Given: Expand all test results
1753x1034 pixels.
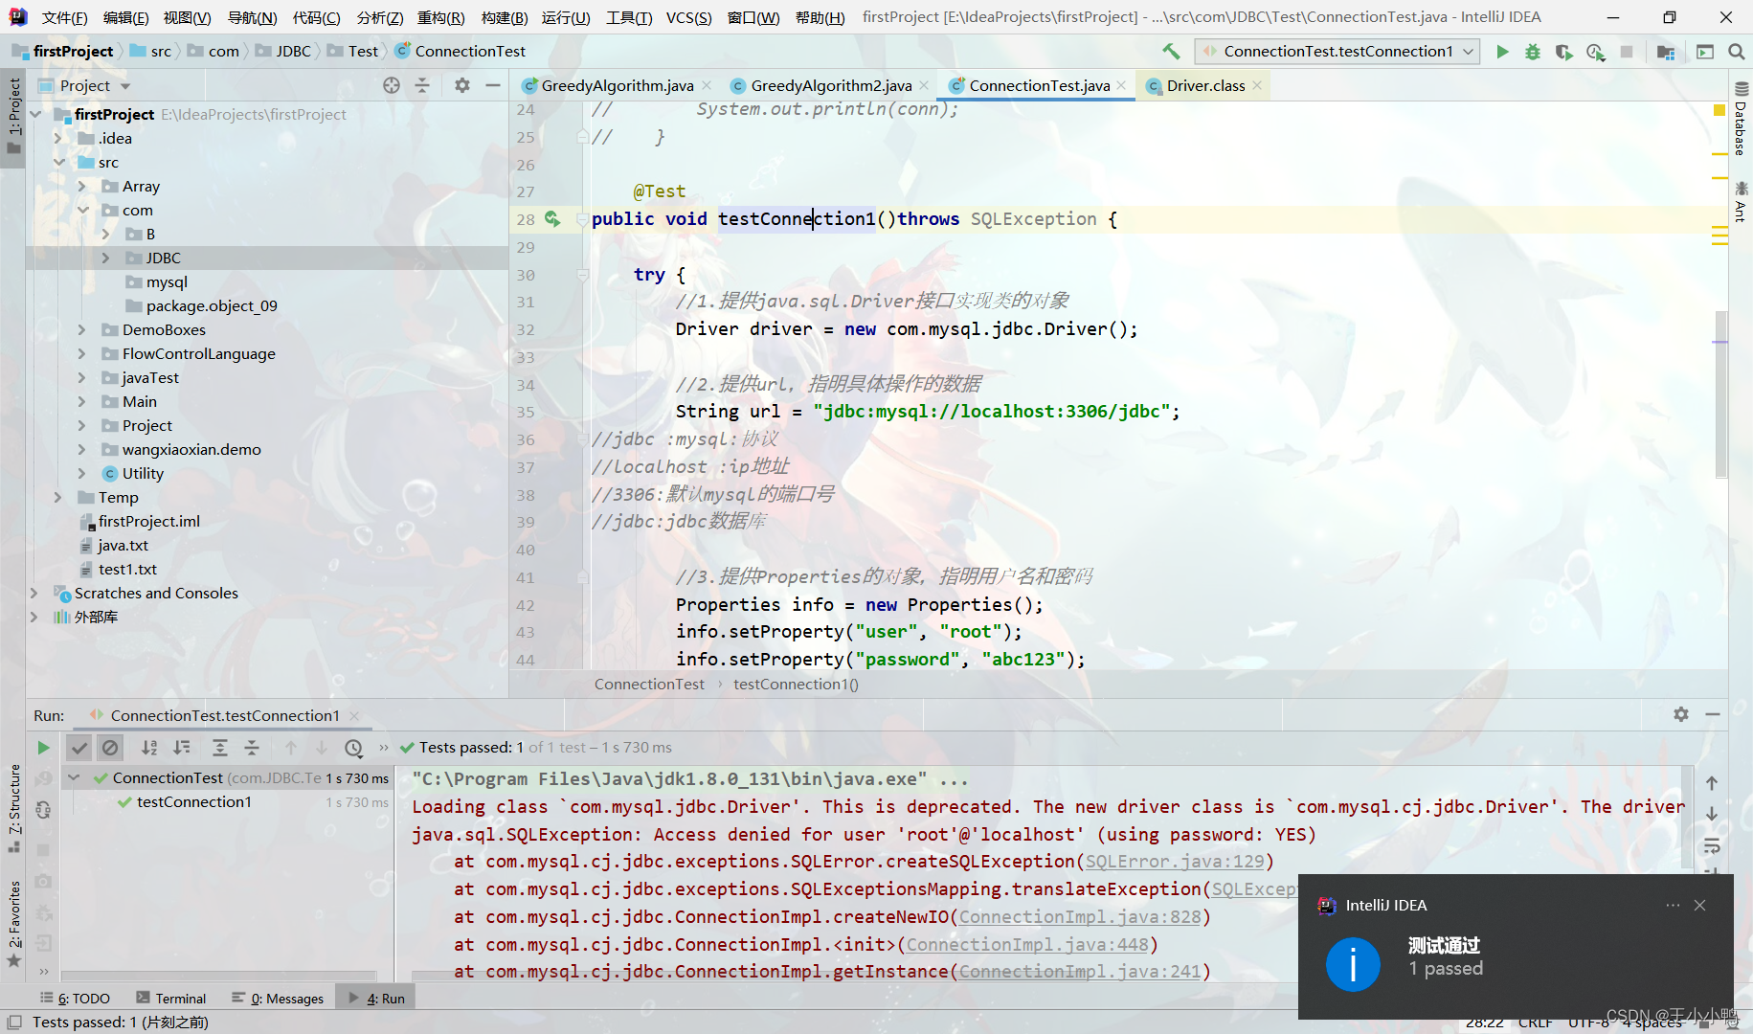Looking at the screenshot, I should (x=220, y=748).
